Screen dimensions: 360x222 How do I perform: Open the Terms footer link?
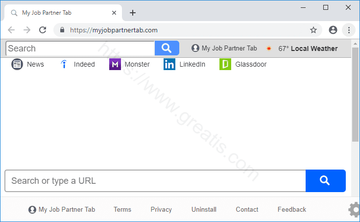click(122, 209)
